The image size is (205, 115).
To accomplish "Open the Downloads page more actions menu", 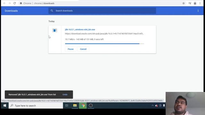I will pyautogui.click(x=198, y=11).
